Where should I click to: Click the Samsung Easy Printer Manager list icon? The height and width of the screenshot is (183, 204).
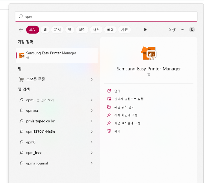pos(22,56)
